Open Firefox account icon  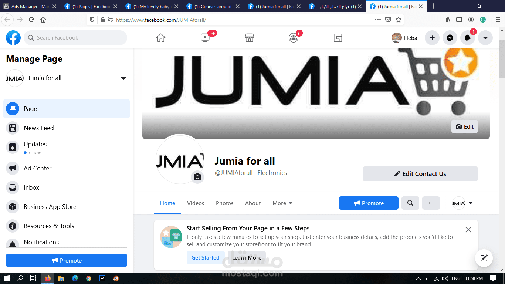[x=471, y=20]
